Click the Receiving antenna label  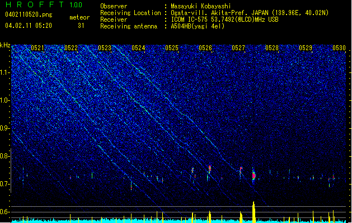tap(129, 26)
